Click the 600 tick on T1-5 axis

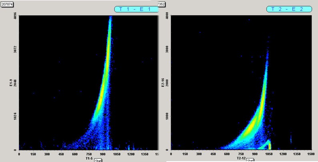75,154
